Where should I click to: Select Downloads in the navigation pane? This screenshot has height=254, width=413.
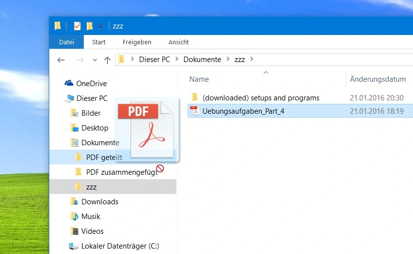[100, 202]
